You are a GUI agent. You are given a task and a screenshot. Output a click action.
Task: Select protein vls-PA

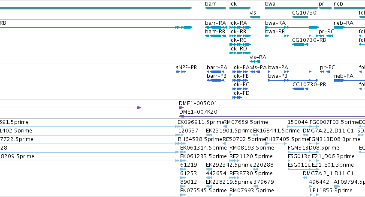point(255,72)
